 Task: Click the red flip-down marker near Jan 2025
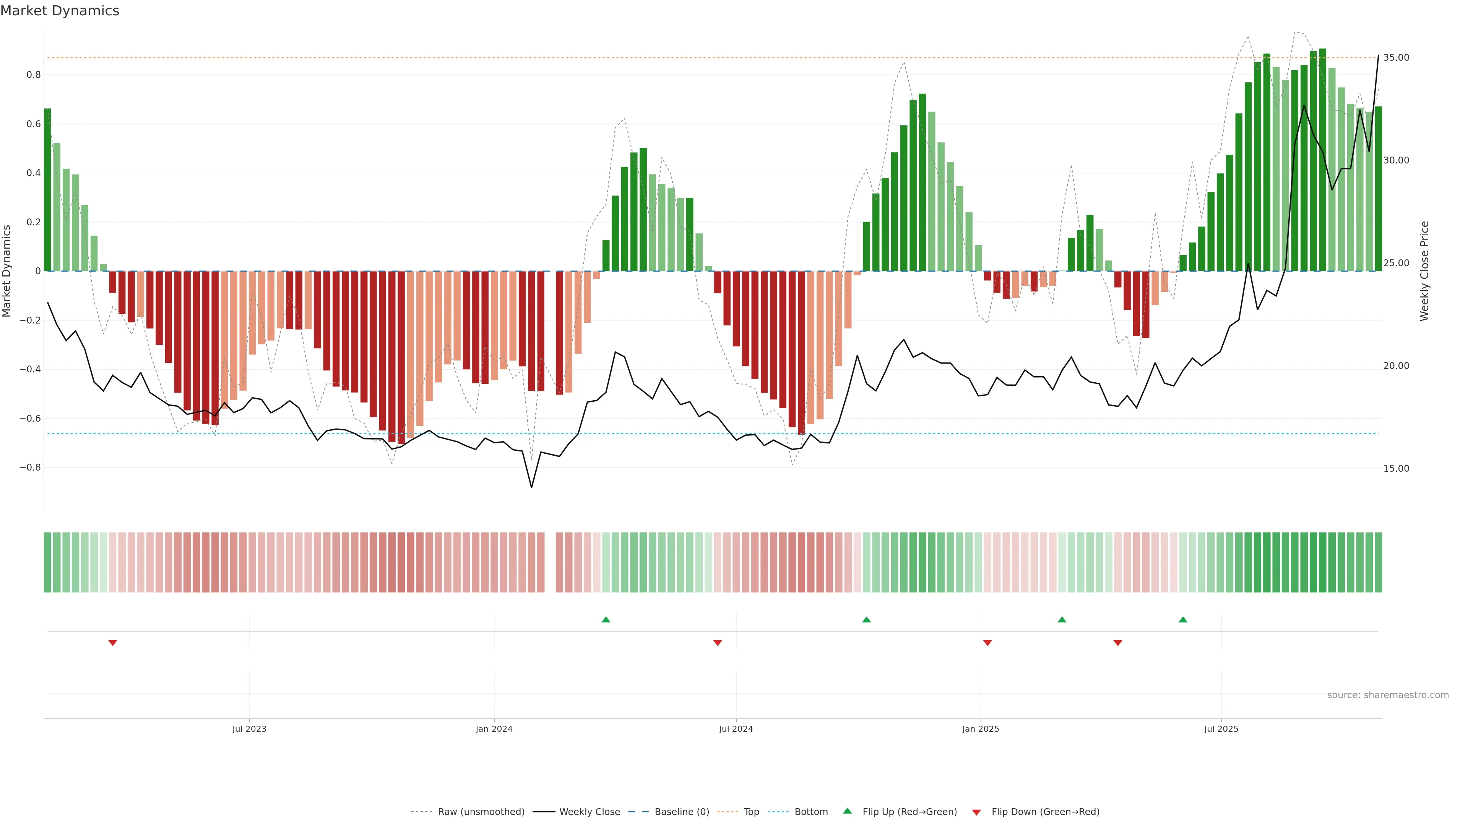[987, 643]
